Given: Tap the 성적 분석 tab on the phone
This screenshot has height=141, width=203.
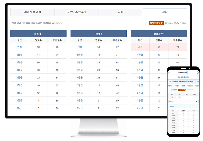Looking at the screenshot, I should pos(177,86).
